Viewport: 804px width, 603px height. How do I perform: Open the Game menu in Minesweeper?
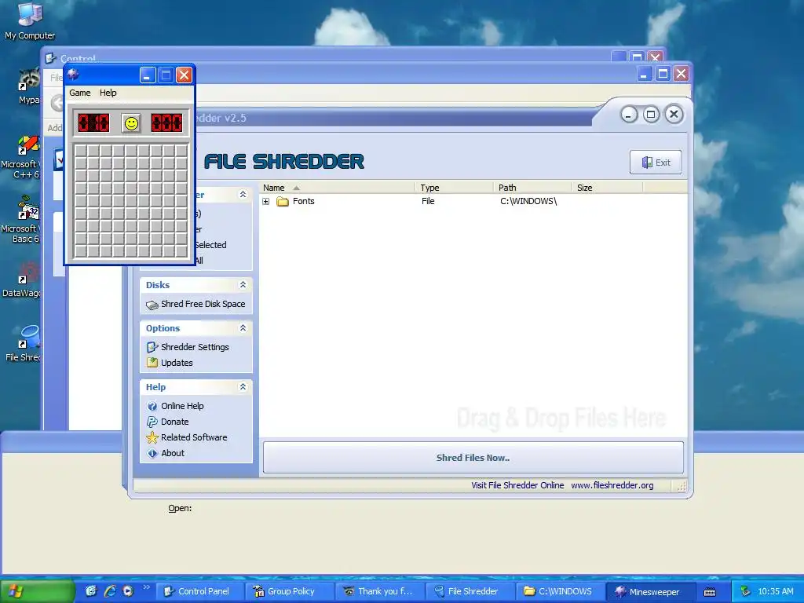coord(80,93)
